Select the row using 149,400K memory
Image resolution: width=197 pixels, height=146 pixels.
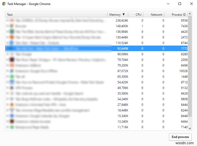[96, 26]
